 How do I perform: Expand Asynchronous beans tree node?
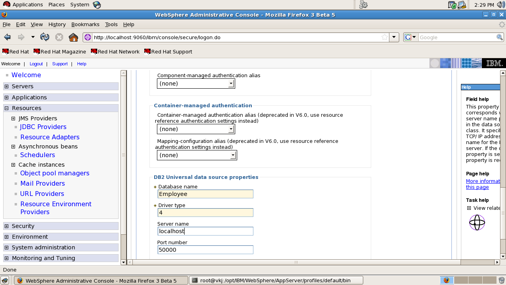pyautogui.click(x=13, y=146)
